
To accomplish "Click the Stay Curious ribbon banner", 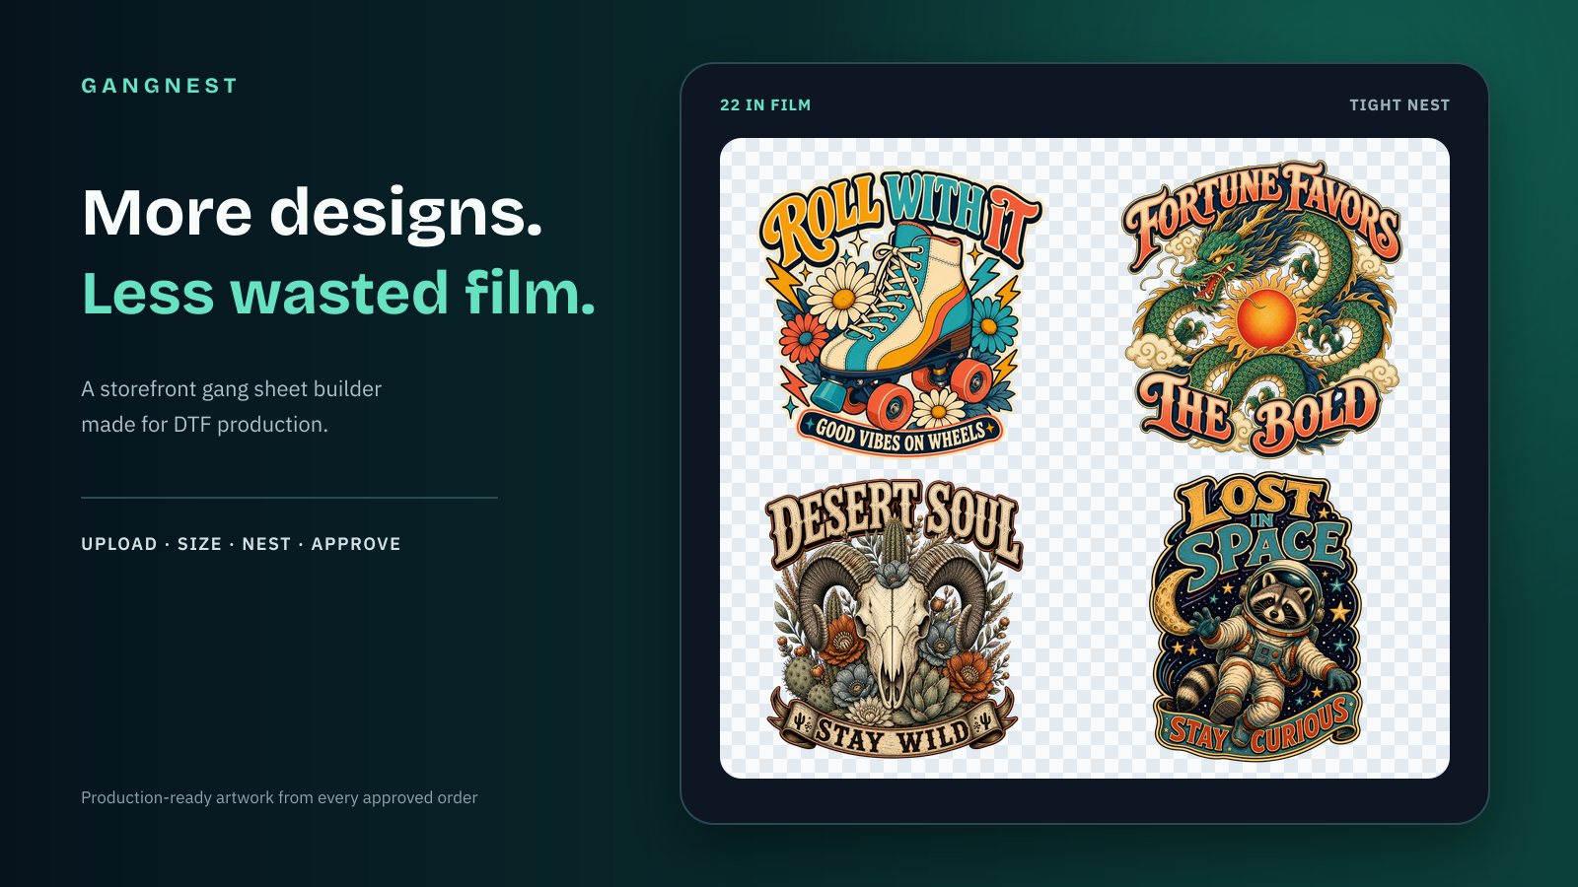I will [1258, 725].
